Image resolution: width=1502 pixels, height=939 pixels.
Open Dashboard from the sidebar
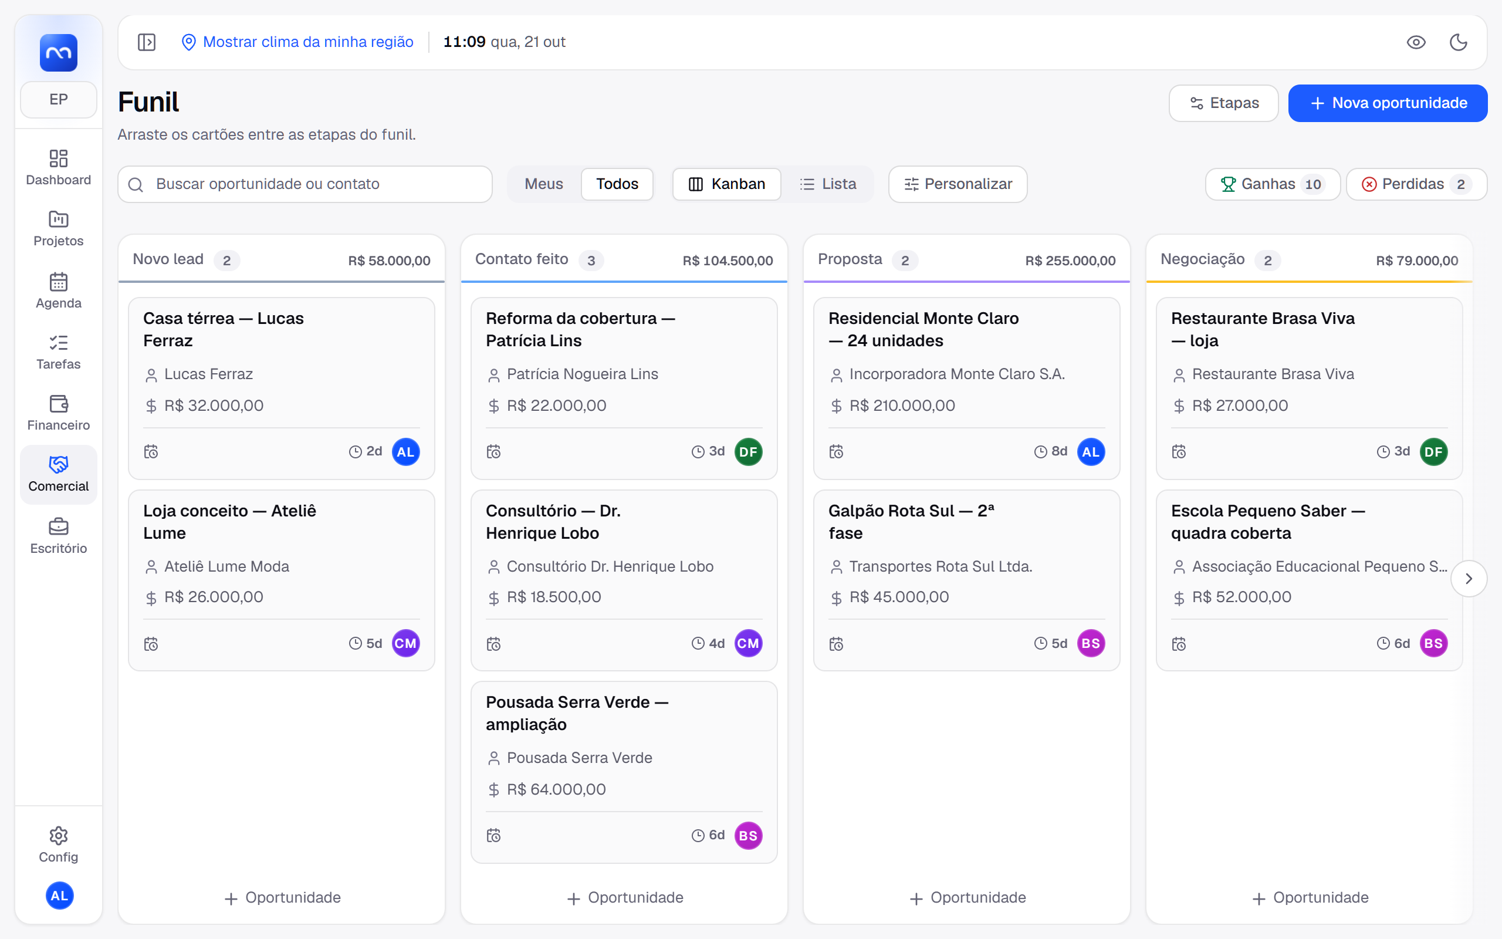[58, 168]
